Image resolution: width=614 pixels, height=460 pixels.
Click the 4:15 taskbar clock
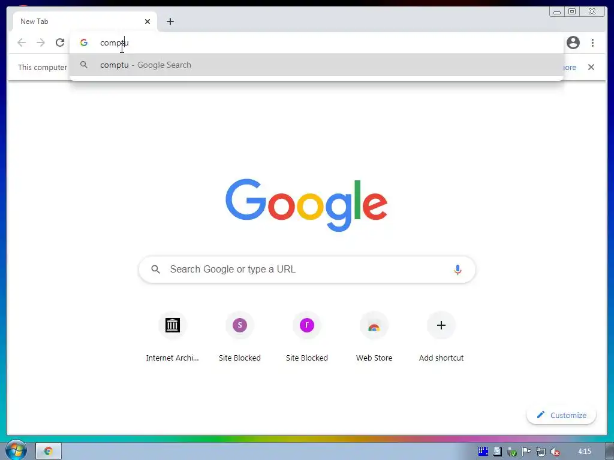click(584, 452)
